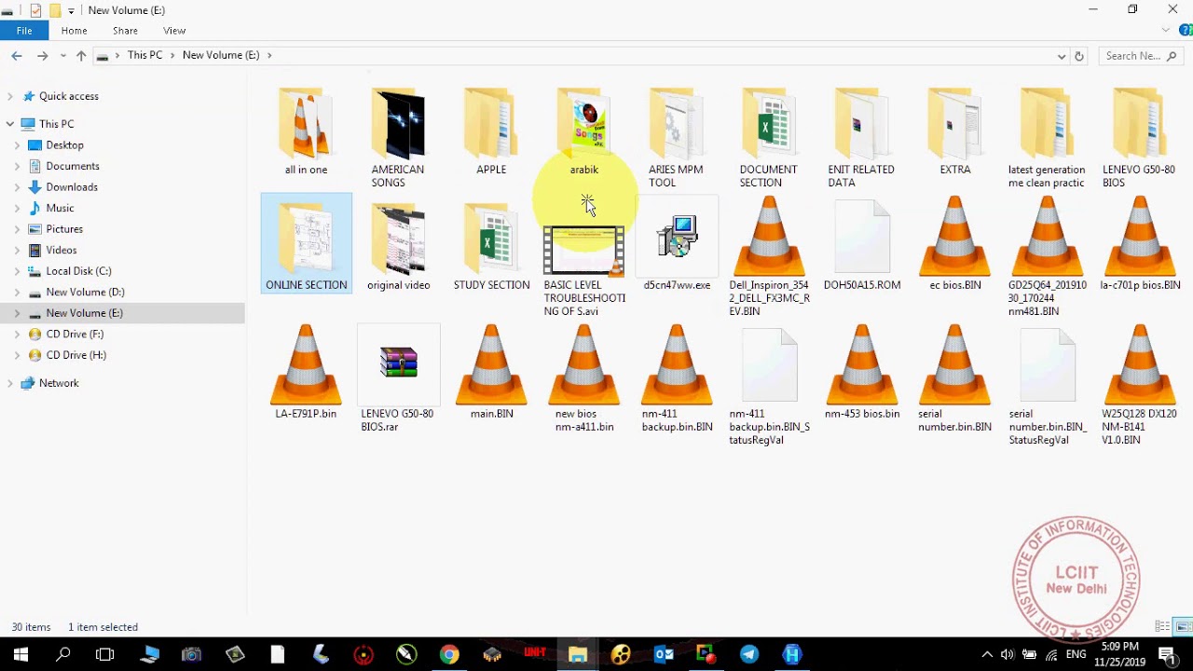Viewport: 1193px width, 671px height.
Task: Expand the Downloads tree node
Action: pos(18,187)
